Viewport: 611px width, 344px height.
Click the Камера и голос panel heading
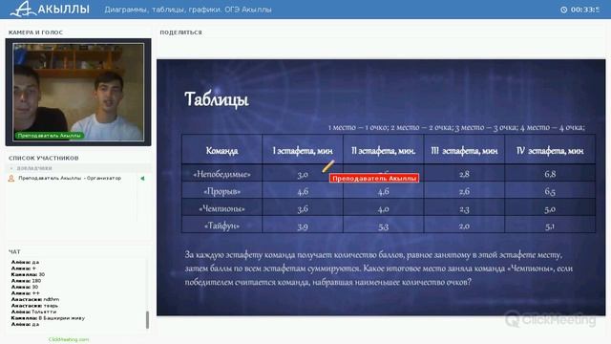[35, 32]
